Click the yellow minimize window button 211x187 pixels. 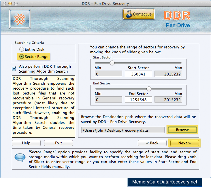pos(10,3)
